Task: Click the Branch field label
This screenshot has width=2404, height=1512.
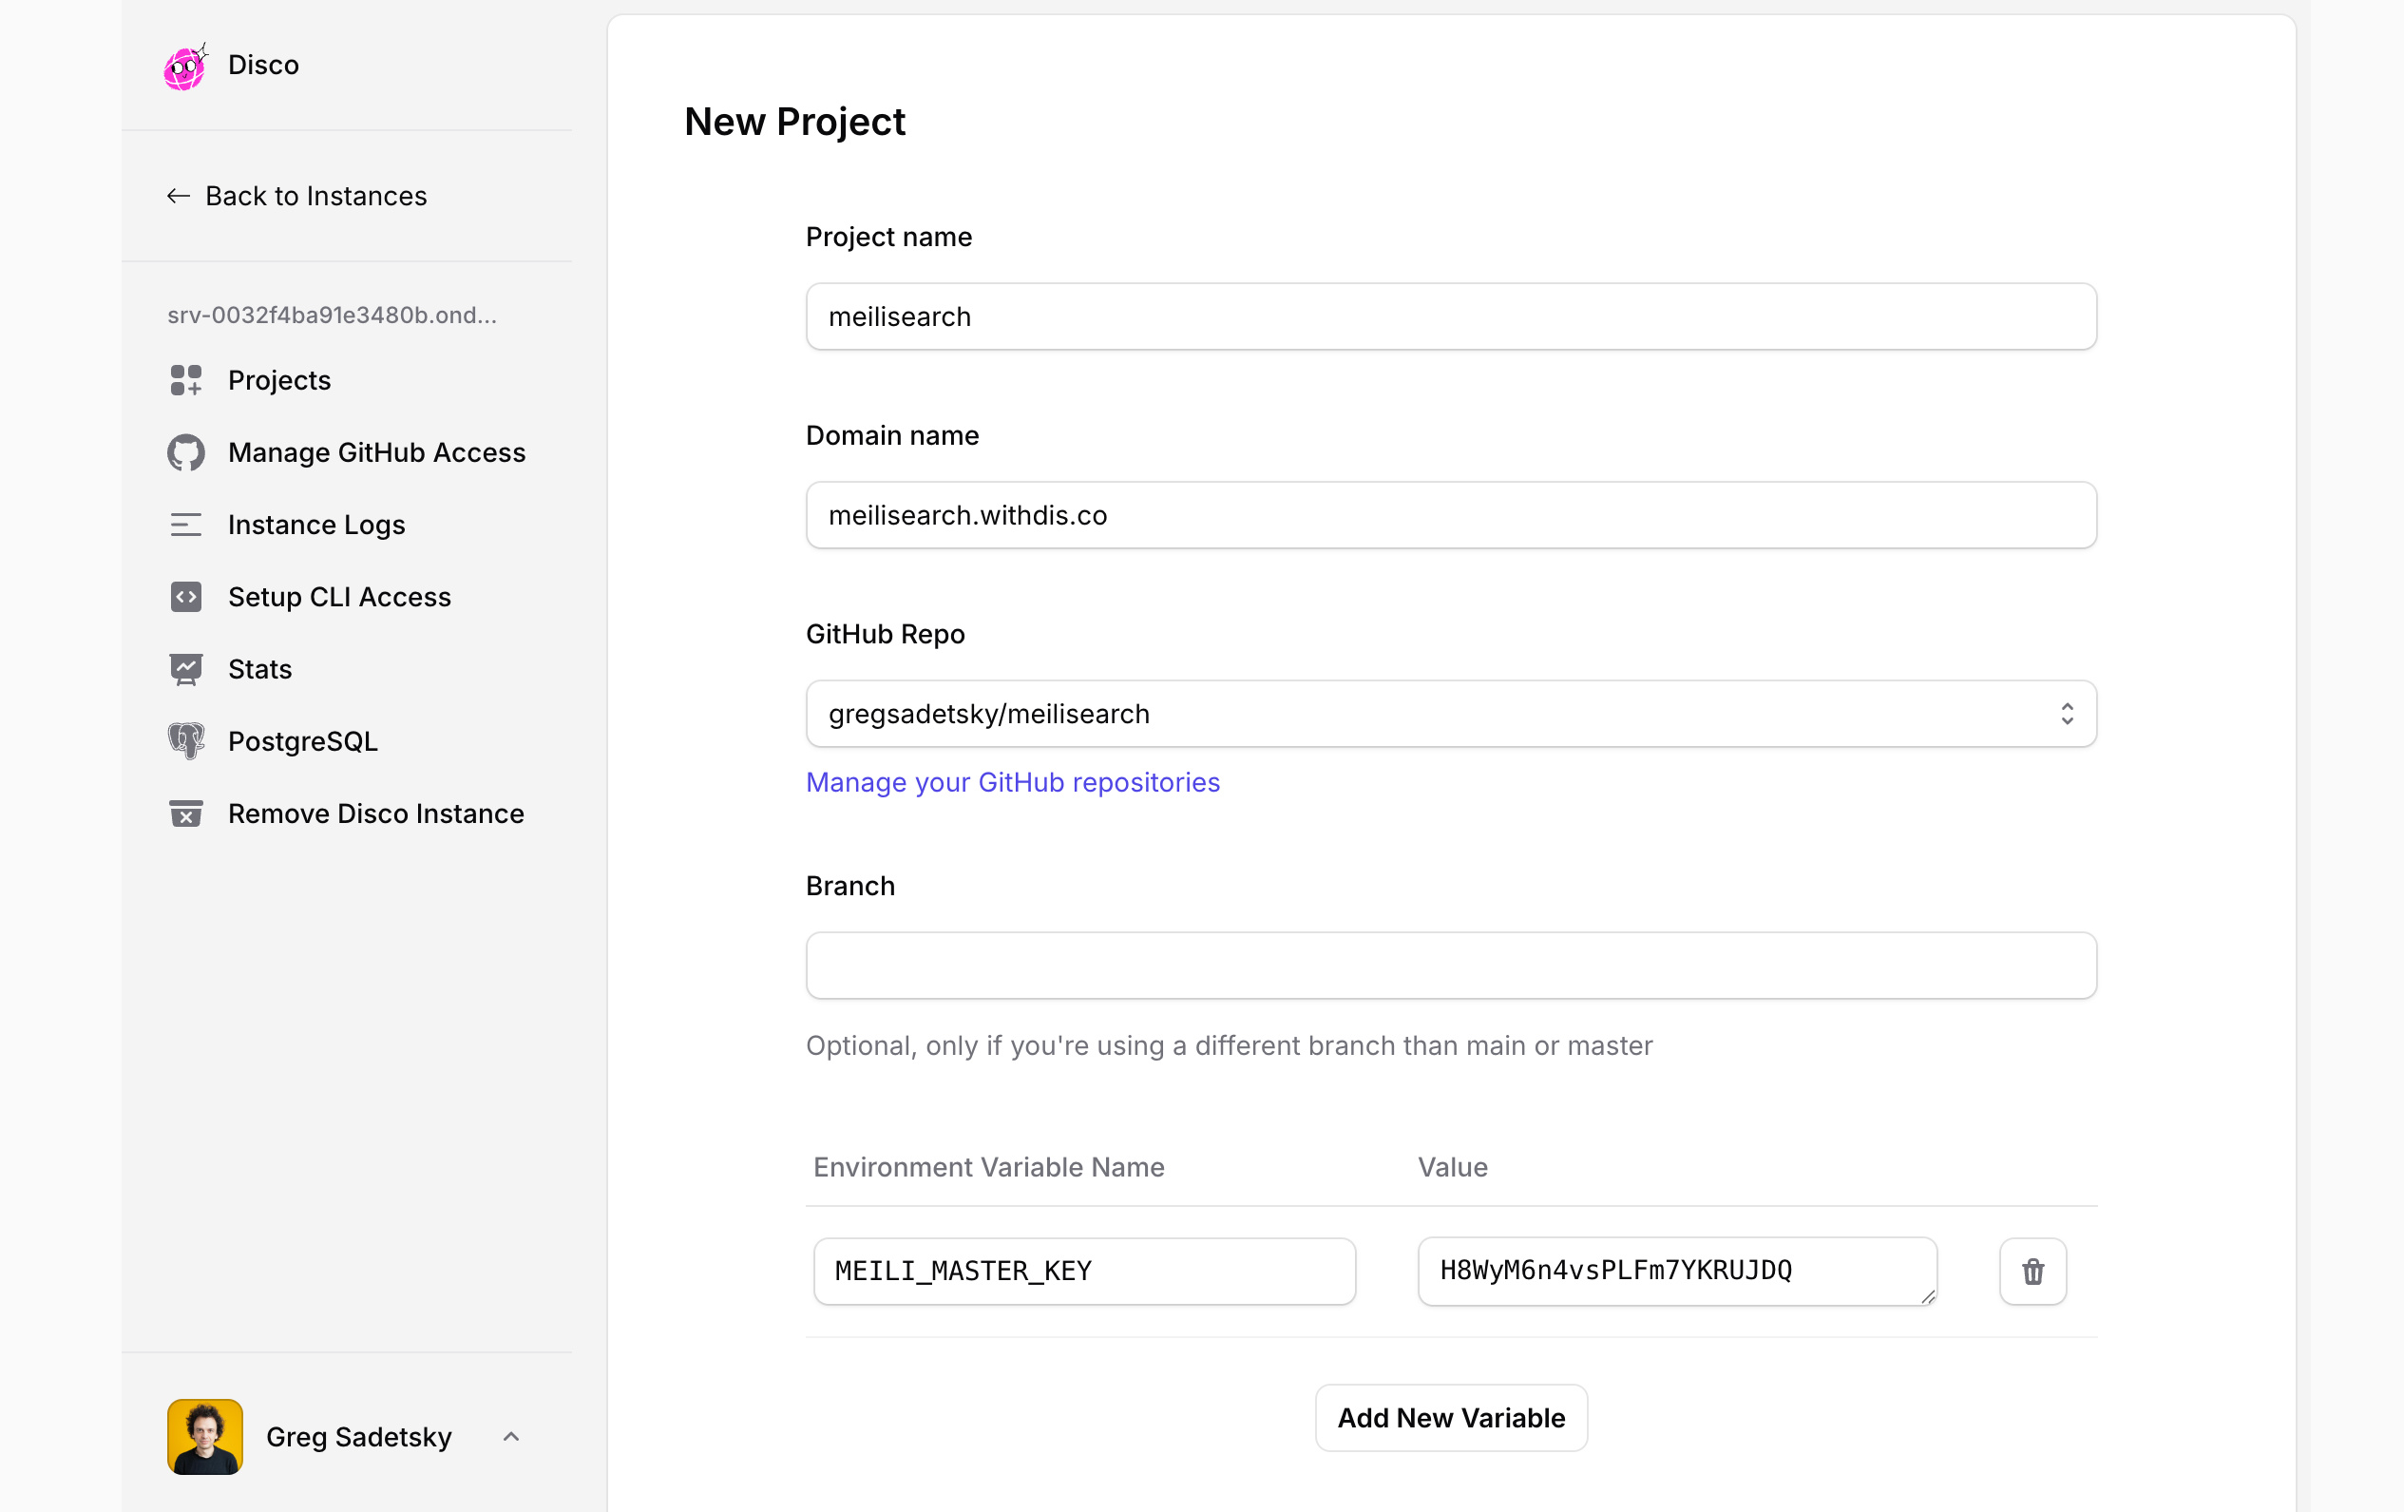Action: tap(850, 886)
